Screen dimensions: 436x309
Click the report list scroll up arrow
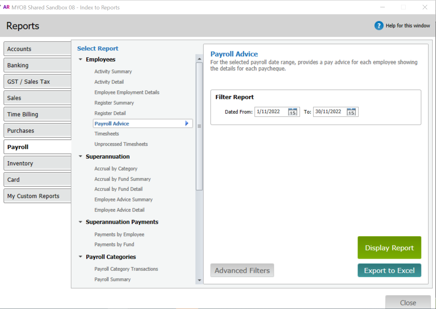point(199,59)
